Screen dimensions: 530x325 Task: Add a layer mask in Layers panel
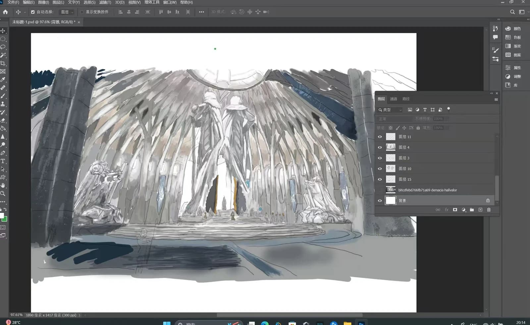455,210
